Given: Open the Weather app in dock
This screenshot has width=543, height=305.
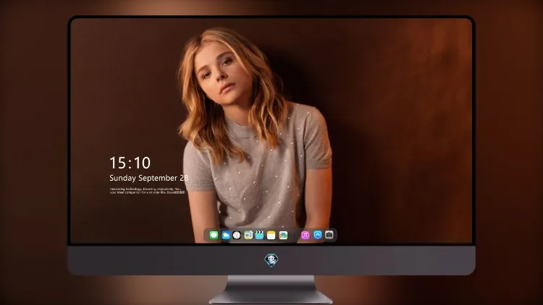Looking at the screenshot, I should [x=226, y=235].
